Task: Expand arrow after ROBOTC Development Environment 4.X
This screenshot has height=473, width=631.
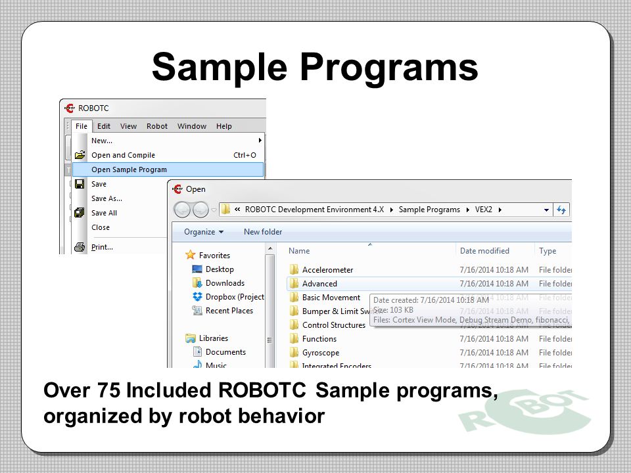Action: click(x=392, y=210)
